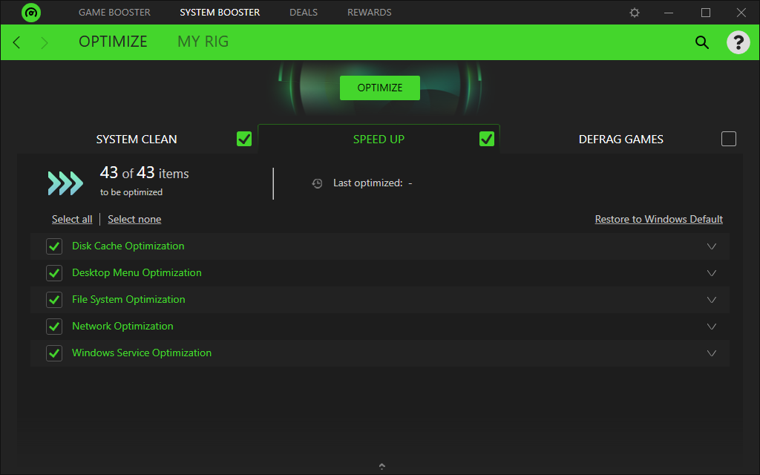The width and height of the screenshot is (760, 475).
Task: Click Restore to Windows Default
Action: click(659, 219)
